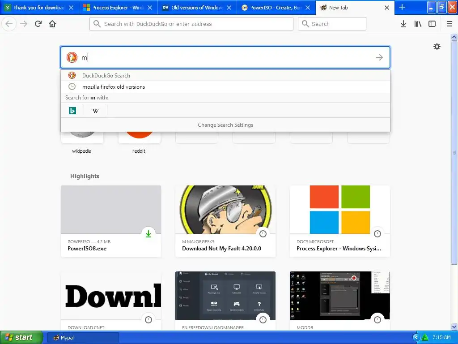The image size is (458, 344).
Task: Toggle the sidebar view icon
Action: click(x=432, y=24)
